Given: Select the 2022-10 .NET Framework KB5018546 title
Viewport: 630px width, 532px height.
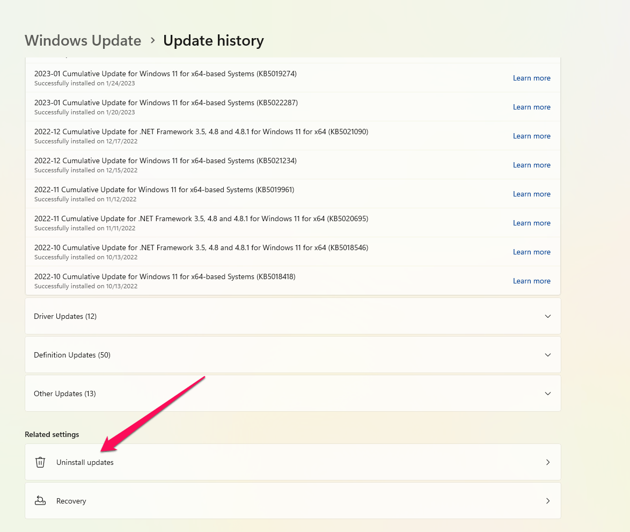Looking at the screenshot, I should (x=201, y=247).
